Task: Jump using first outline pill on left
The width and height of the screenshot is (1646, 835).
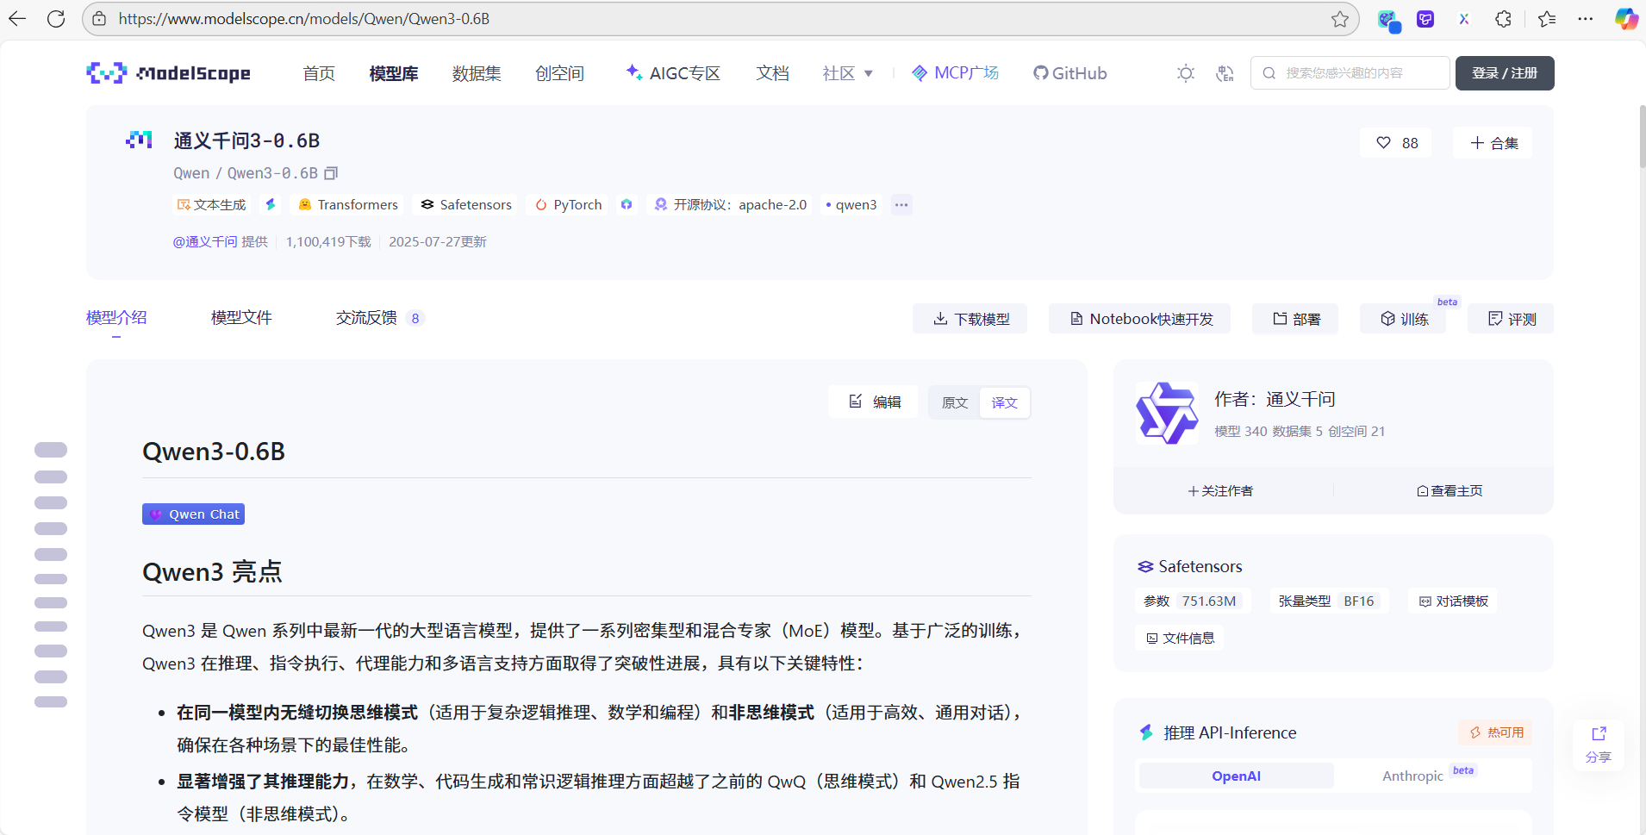Action: (x=51, y=450)
